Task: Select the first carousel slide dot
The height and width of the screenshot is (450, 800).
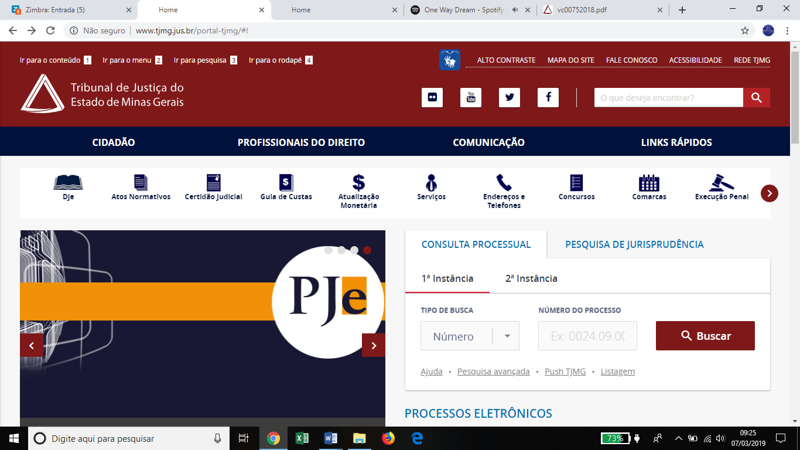Action: point(329,250)
